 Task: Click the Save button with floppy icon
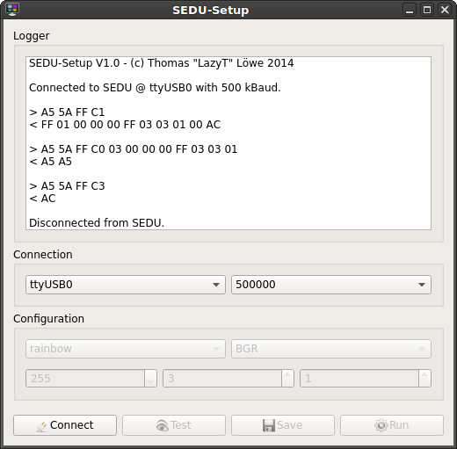click(x=283, y=425)
